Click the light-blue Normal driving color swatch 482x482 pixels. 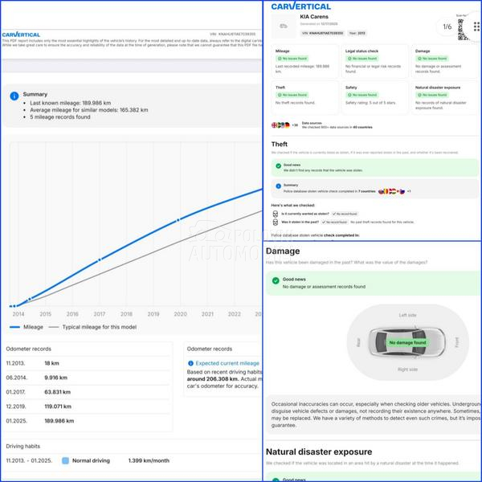[66, 461]
